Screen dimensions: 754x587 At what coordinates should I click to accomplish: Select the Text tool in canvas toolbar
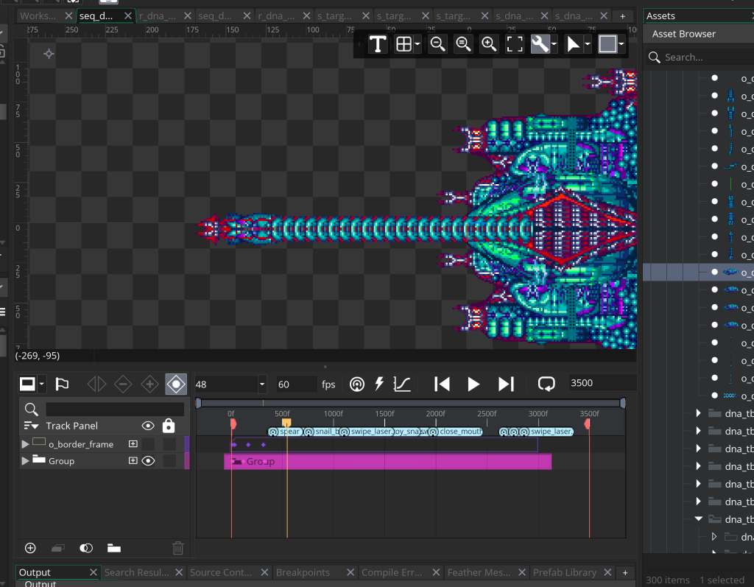tap(378, 44)
